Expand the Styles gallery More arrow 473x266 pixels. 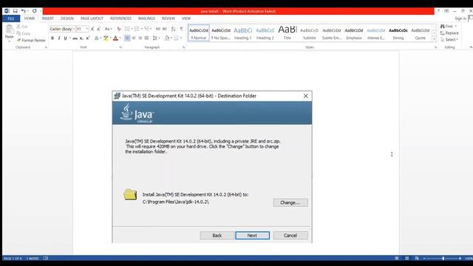tap(435, 39)
